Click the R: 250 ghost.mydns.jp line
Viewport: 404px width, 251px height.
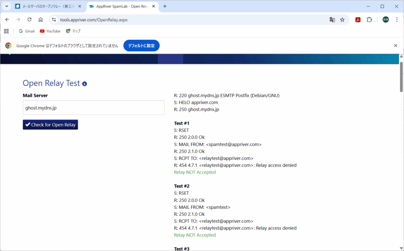tap(196, 109)
